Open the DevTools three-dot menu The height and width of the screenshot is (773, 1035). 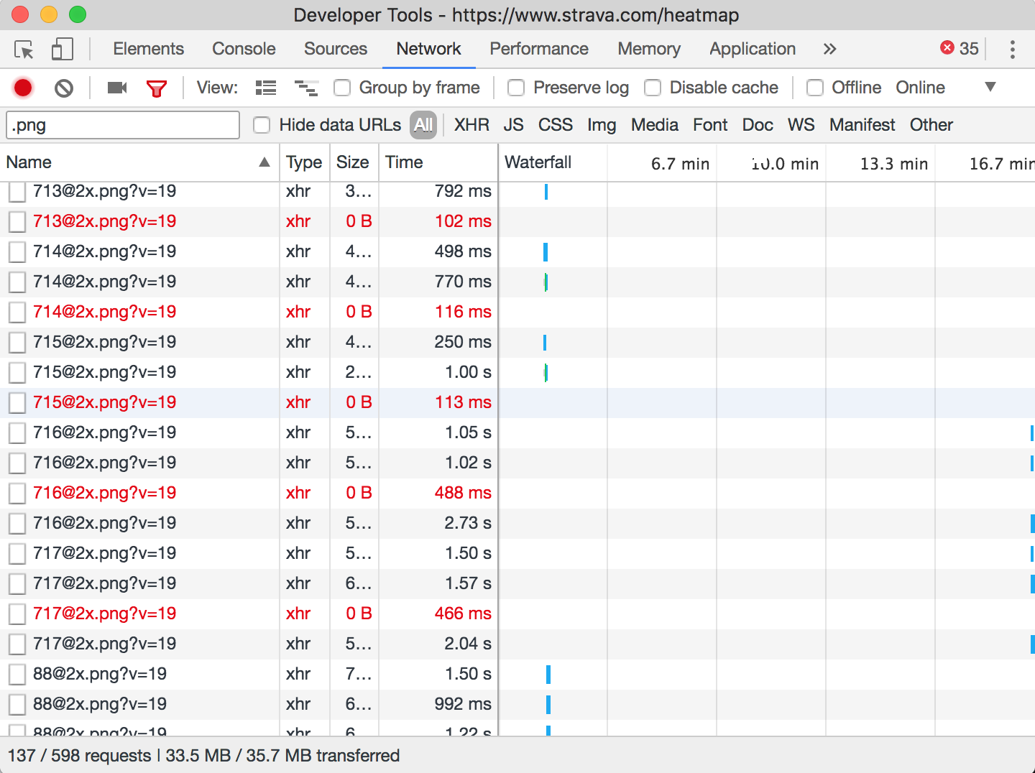point(1012,49)
